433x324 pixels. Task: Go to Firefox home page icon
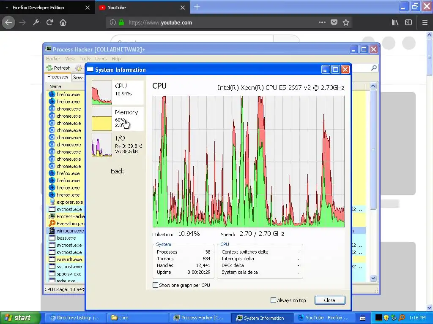click(x=63, y=23)
